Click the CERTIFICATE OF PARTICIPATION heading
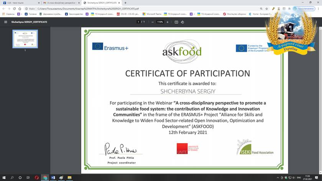Viewport: 322px width, 181px height. 187,73
